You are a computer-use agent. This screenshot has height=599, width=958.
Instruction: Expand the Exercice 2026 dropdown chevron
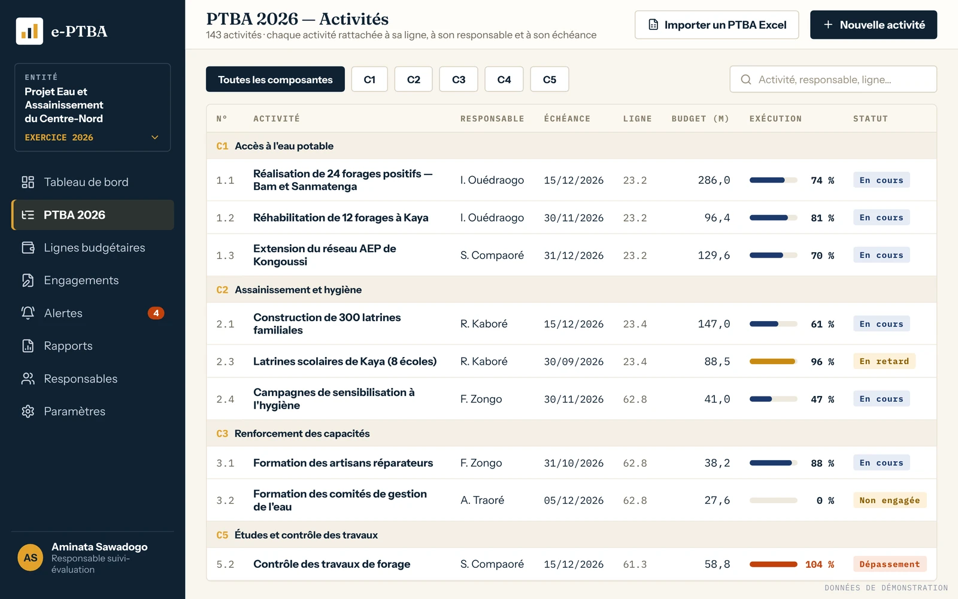tap(155, 137)
